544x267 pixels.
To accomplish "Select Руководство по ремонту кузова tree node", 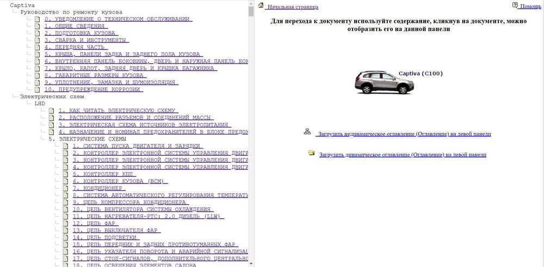I will tap(71, 12).
